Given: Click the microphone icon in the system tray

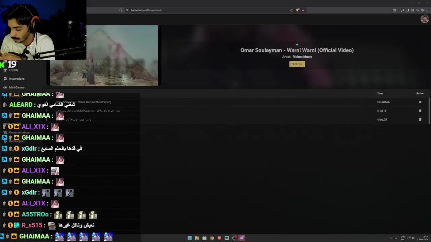Looking at the screenshot, I should pos(396,238).
